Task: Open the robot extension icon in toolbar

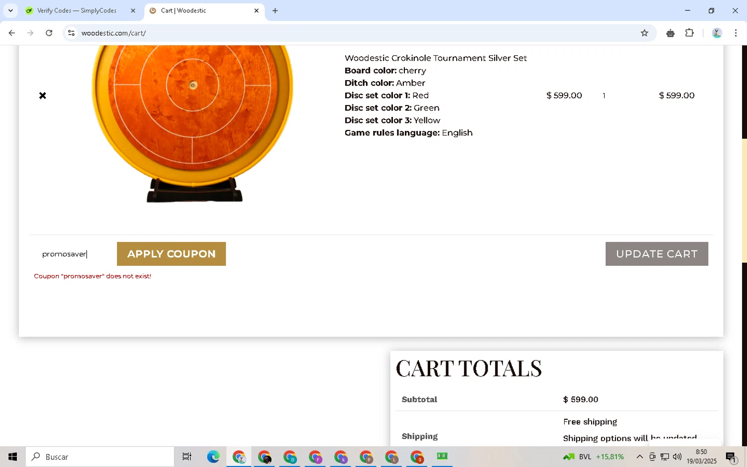Action: point(670,33)
